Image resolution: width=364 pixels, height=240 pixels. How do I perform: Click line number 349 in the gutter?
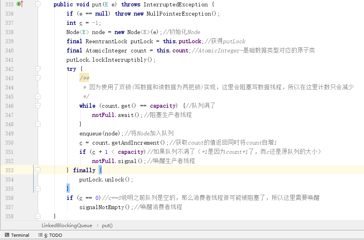9,133
